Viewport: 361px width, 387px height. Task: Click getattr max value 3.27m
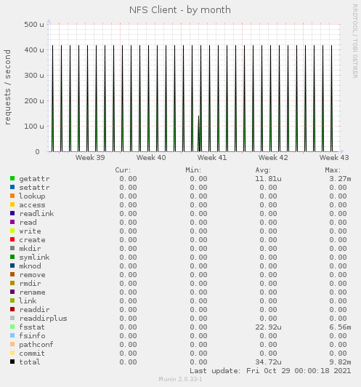pyautogui.click(x=340, y=178)
